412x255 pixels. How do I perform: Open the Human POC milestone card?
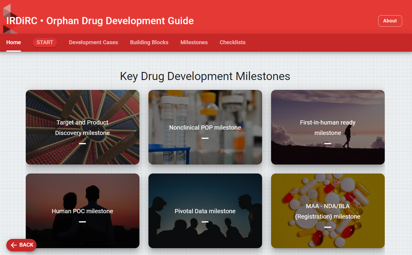pos(82,211)
